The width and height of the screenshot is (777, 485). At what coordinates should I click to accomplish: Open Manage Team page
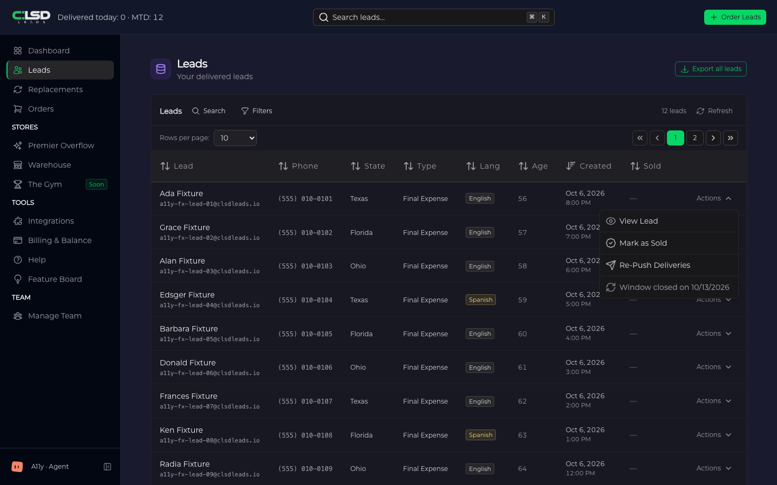60,316
